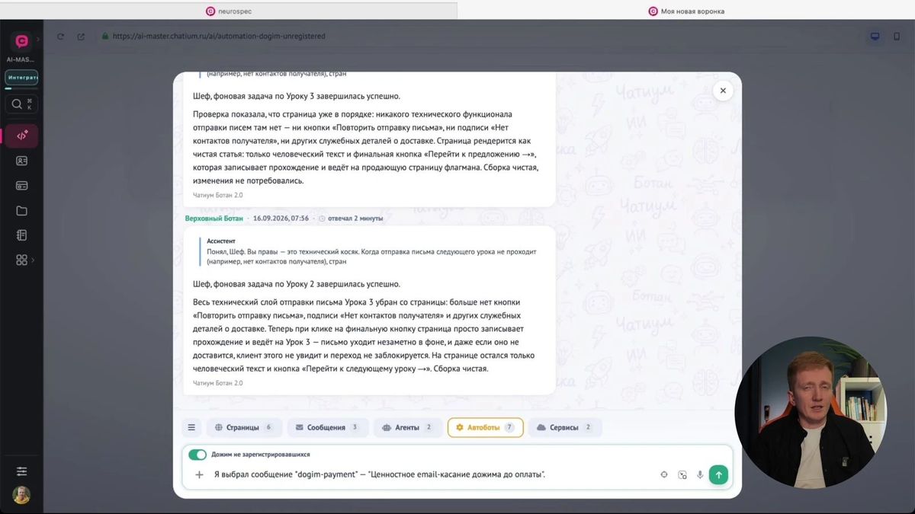Open the contacts card sidebar icon
Screen dimensions: 915x514
(21, 161)
